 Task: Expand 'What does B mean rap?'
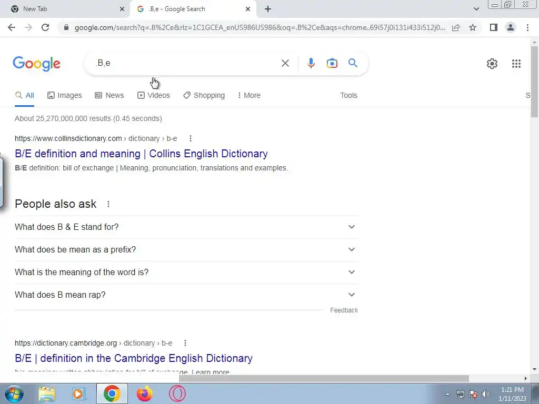click(x=186, y=295)
